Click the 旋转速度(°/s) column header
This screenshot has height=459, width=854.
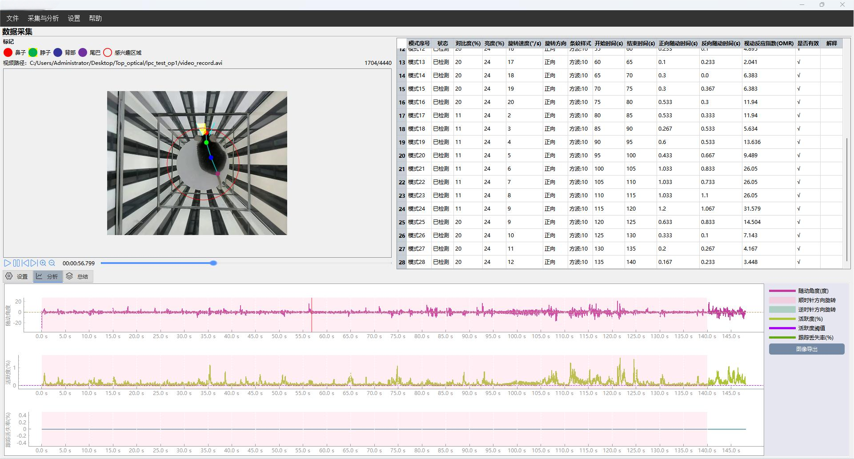click(524, 44)
